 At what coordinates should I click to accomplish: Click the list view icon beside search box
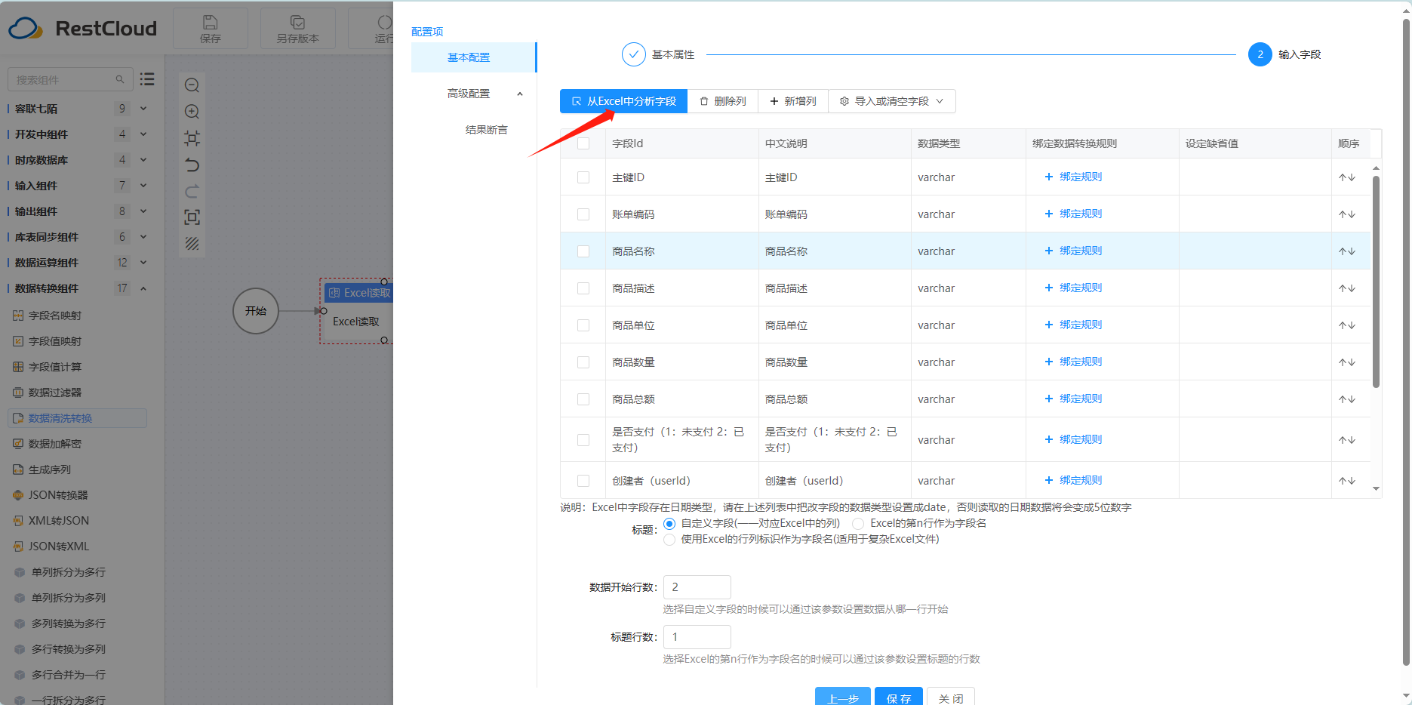(147, 79)
